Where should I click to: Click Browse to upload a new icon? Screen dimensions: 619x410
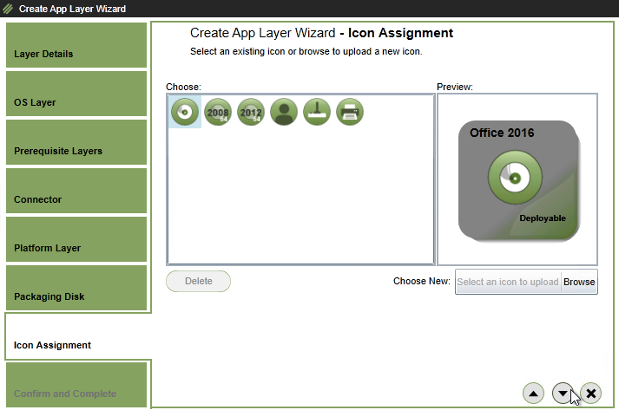coord(579,282)
